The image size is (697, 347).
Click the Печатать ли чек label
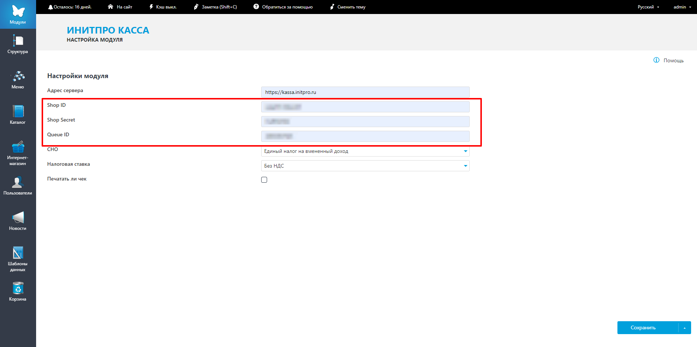pos(67,179)
